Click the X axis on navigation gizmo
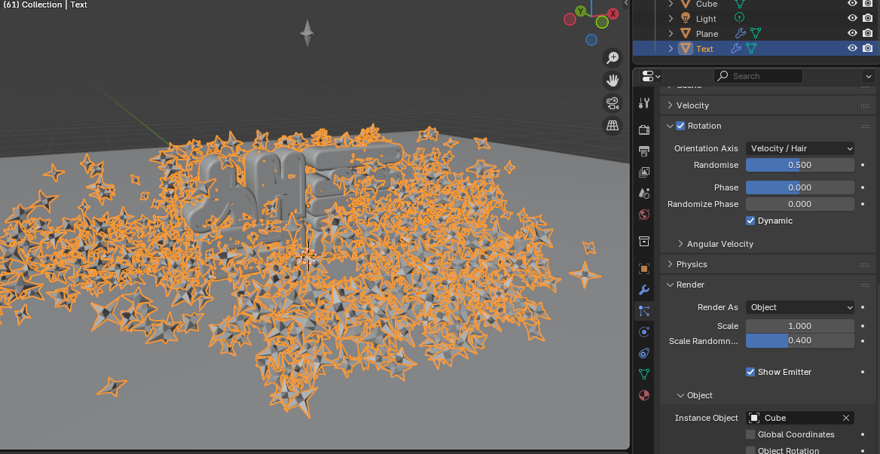Image resolution: width=880 pixels, height=454 pixels. pos(613,14)
